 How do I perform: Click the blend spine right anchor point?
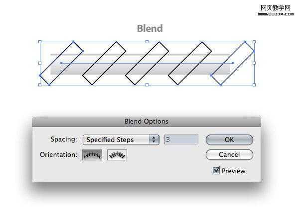point(233,63)
